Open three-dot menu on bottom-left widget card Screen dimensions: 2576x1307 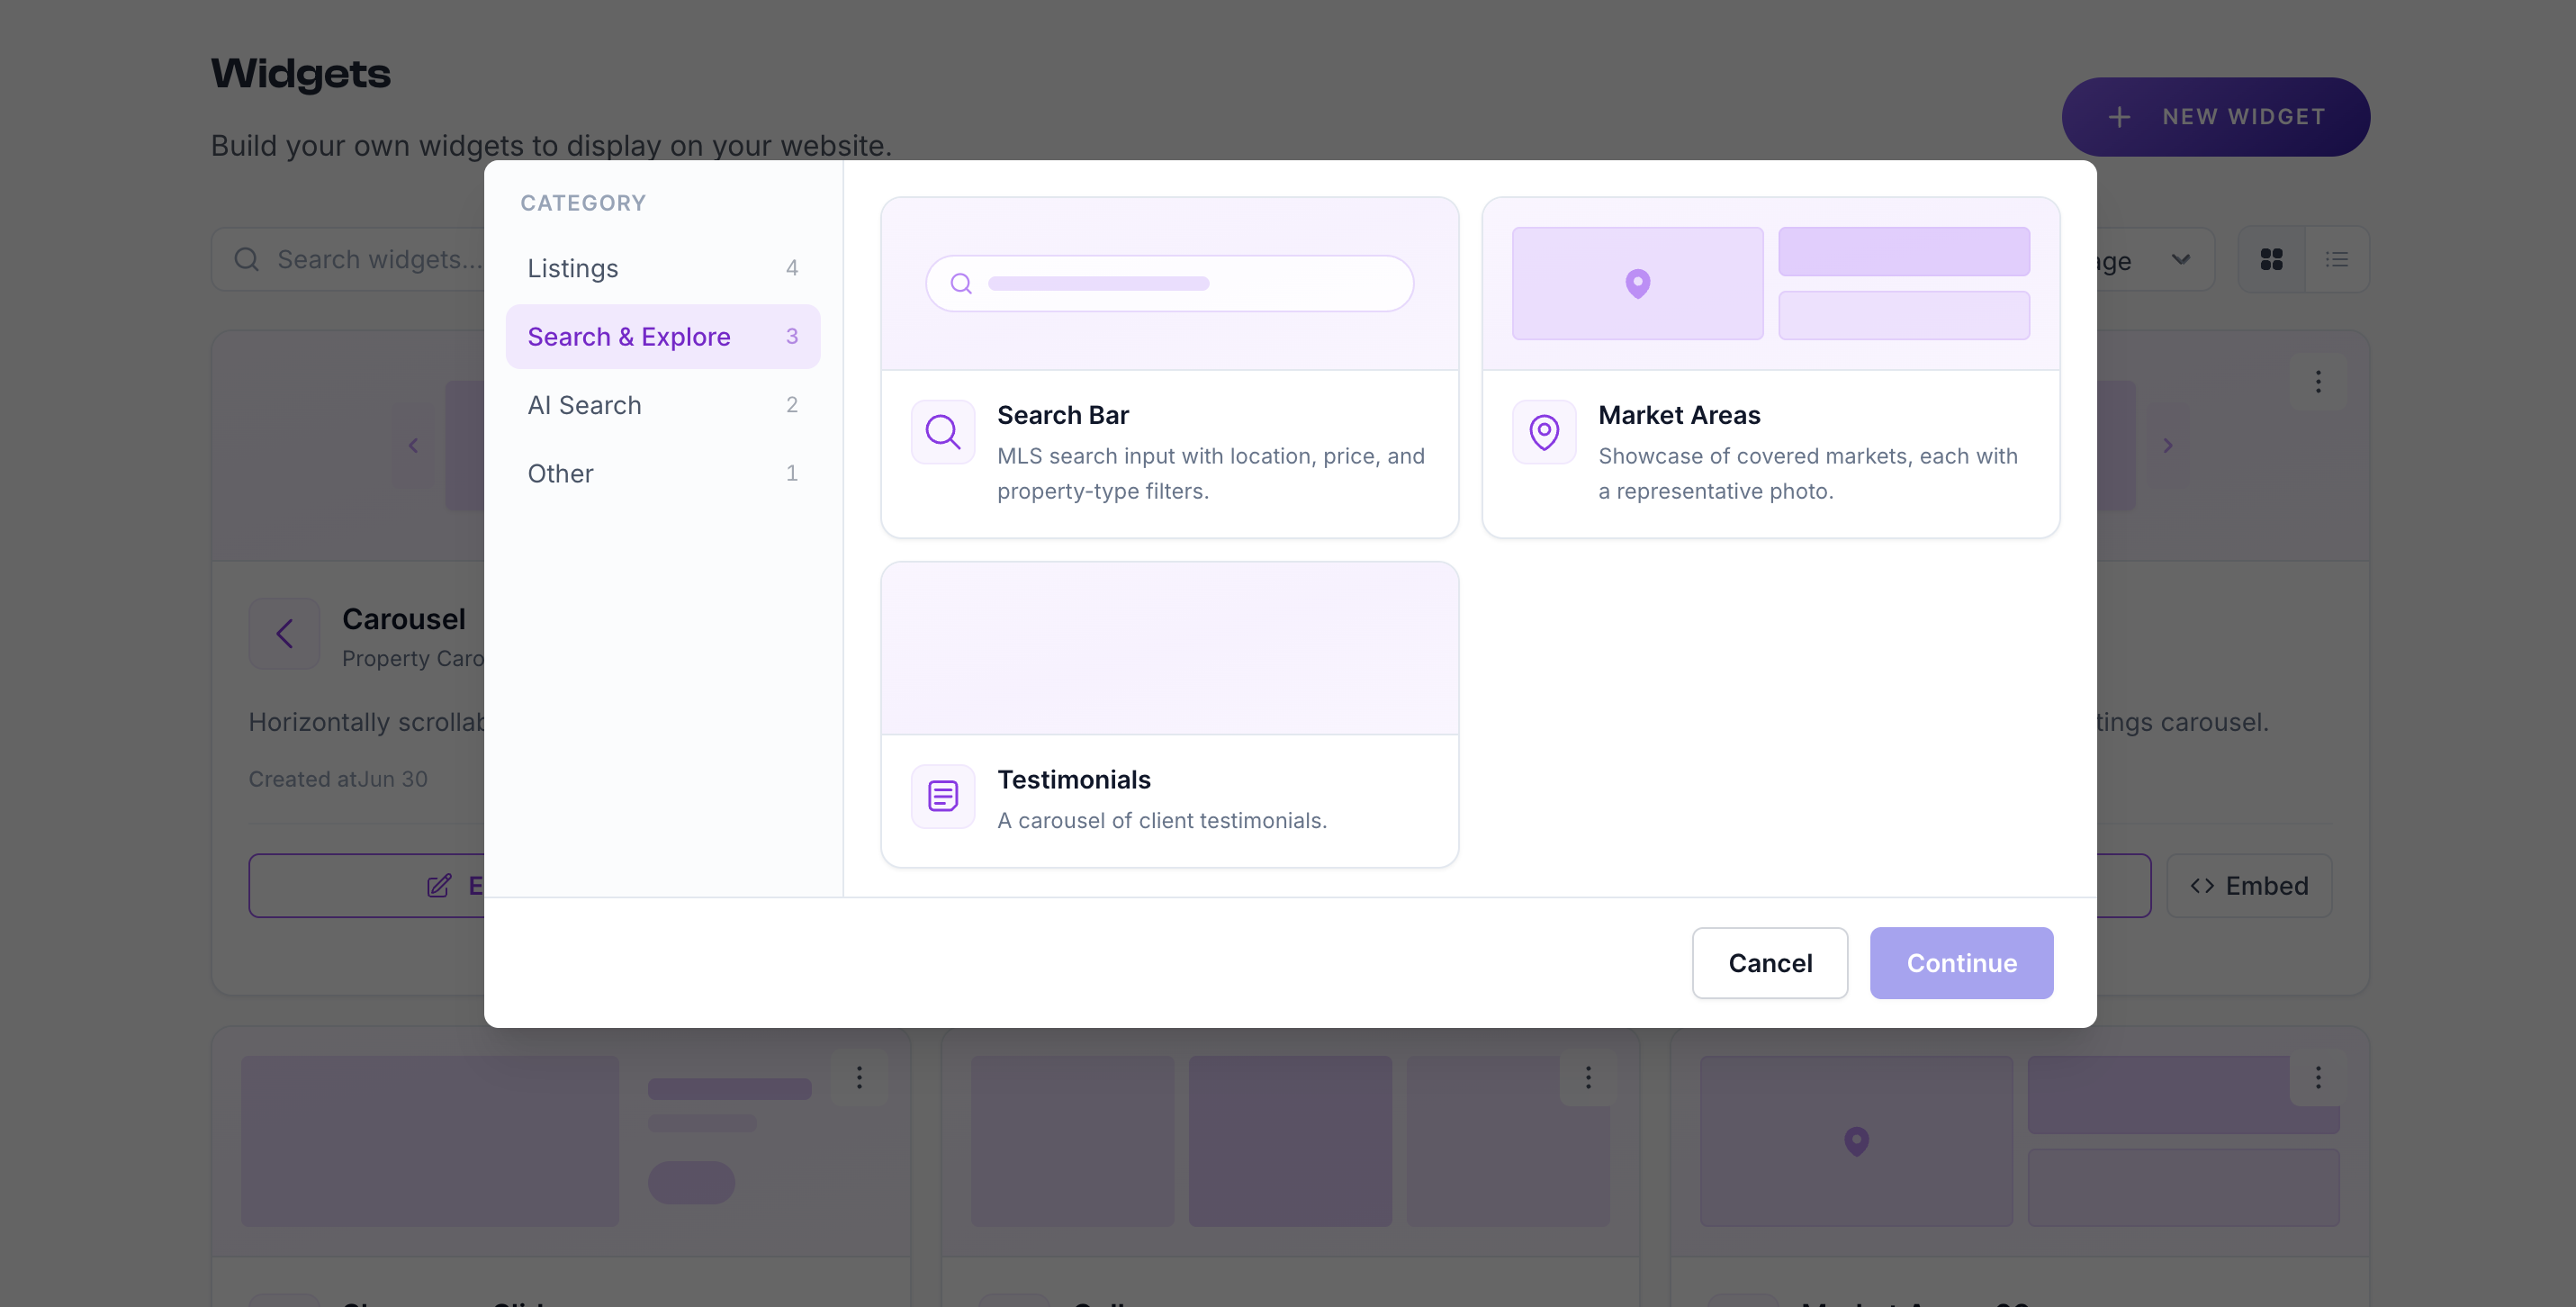(859, 1077)
